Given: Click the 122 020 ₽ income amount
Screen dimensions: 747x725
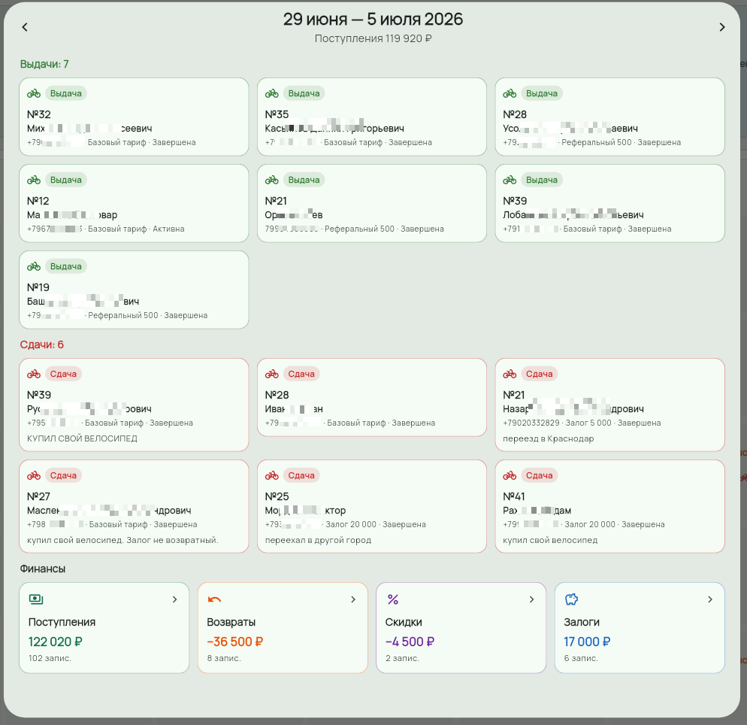Looking at the screenshot, I should pyautogui.click(x=56, y=642).
